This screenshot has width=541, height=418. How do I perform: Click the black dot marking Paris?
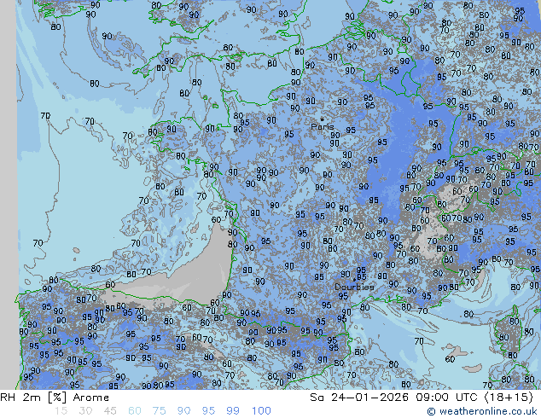[x=322, y=119]
